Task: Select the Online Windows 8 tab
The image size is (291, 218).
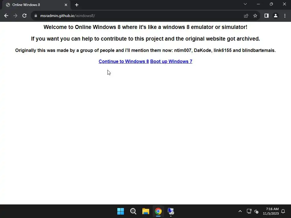Action: (36, 5)
